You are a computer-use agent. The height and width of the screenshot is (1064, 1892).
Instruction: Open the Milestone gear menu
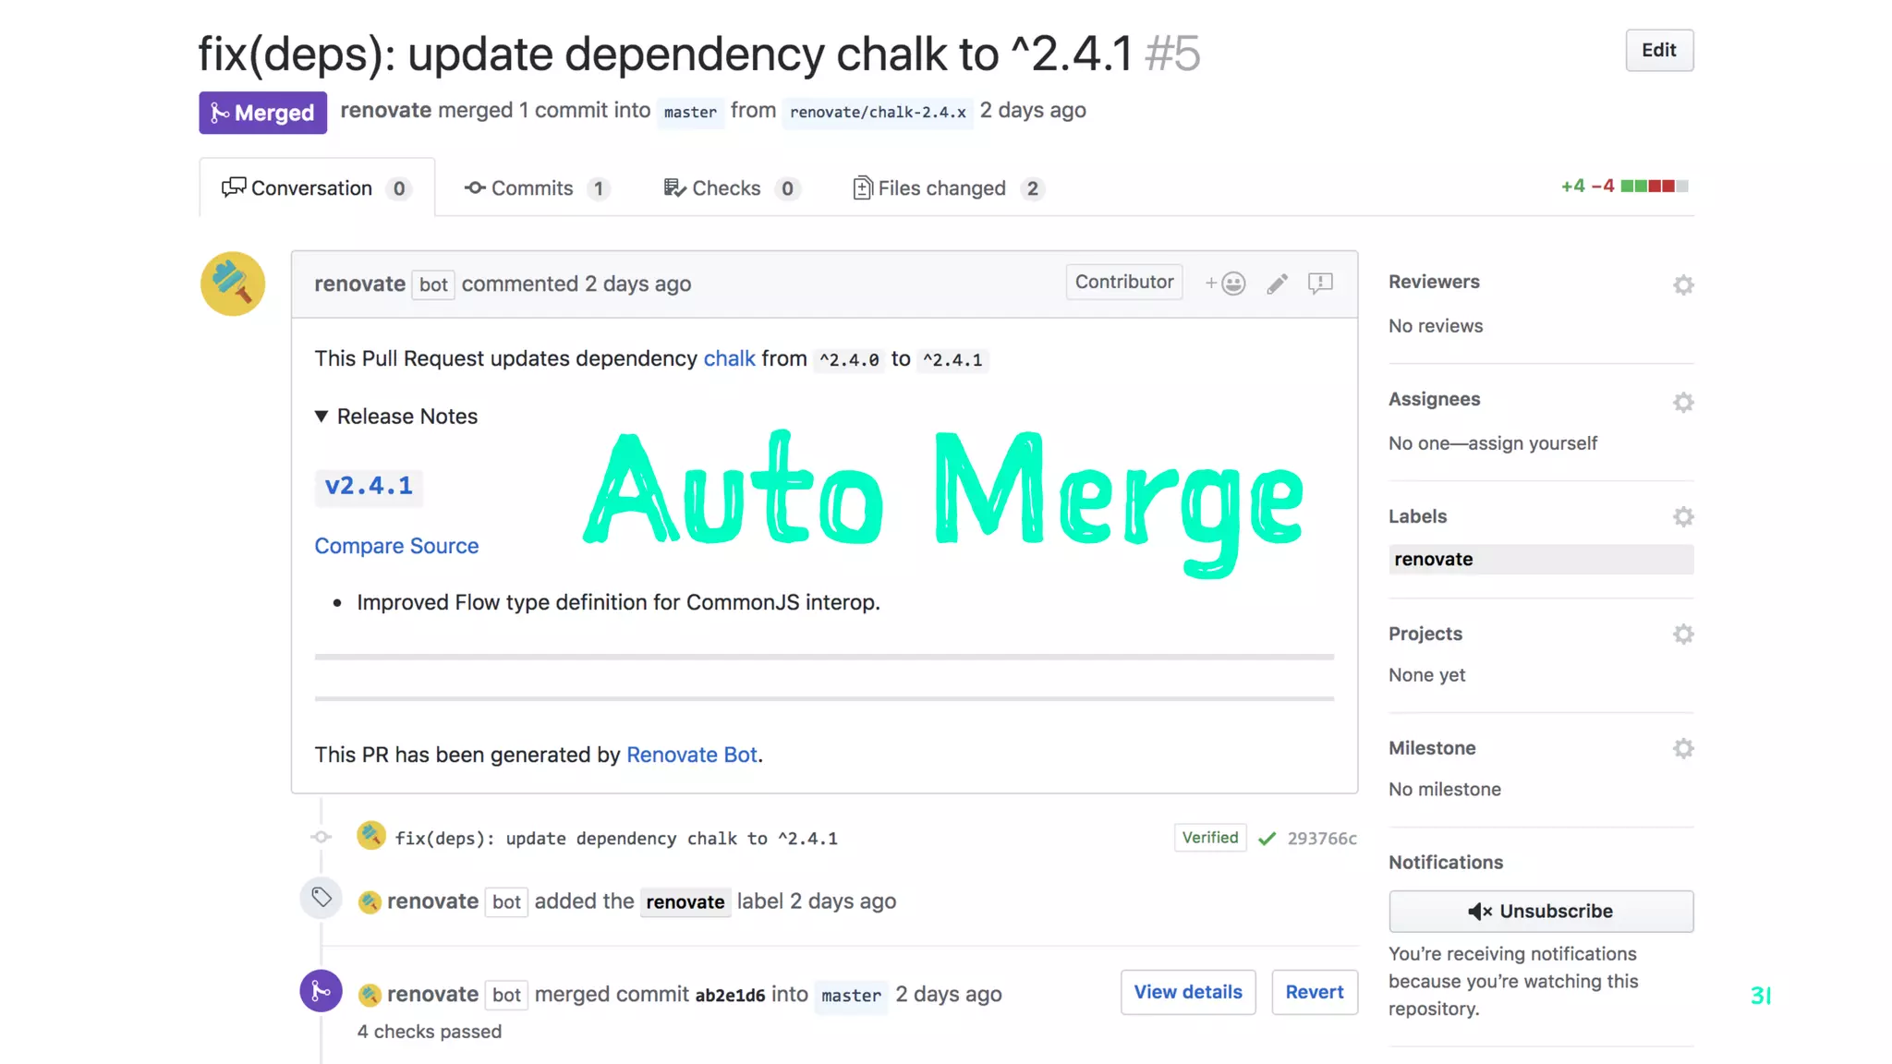pyautogui.click(x=1683, y=748)
